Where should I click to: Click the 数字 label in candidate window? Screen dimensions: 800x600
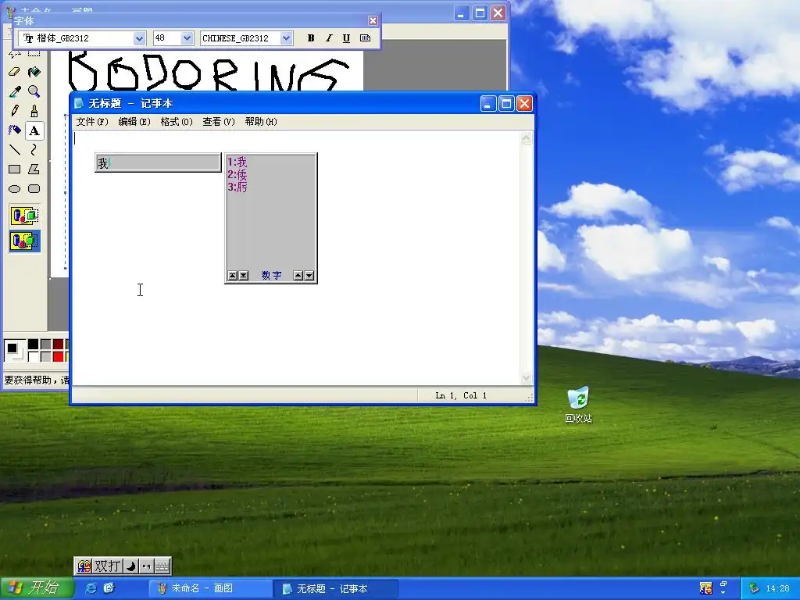[x=271, y=276]
